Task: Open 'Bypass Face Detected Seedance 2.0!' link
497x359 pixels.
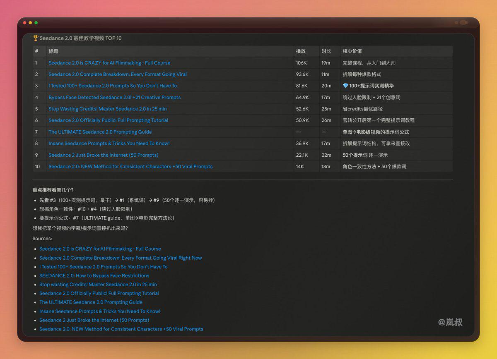Action: pos(114,98)
